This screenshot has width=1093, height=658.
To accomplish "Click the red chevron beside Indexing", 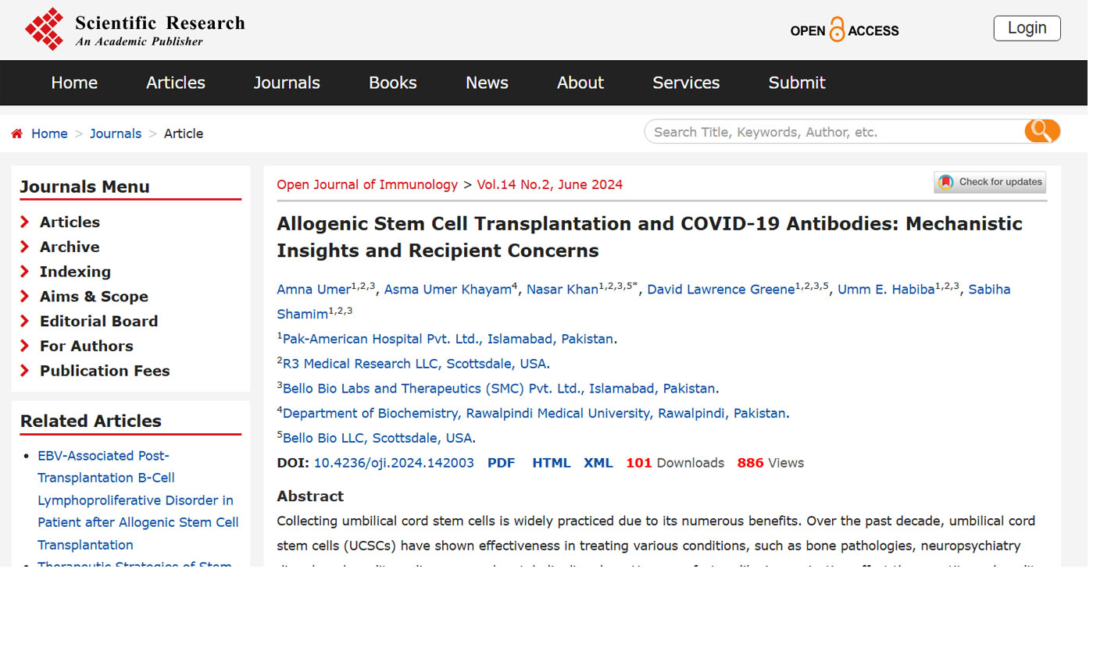I will coord(25,272).
